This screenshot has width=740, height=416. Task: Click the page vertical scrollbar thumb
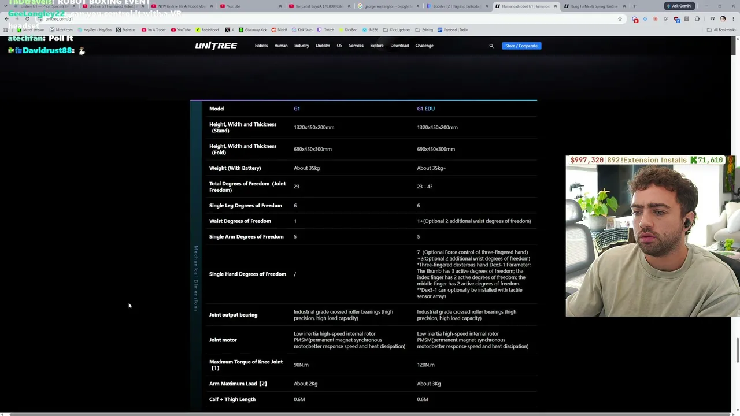pyautogui.click(x=737, y=351)
